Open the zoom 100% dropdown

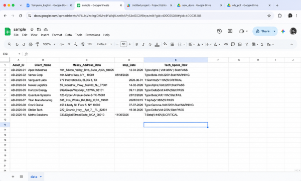click(49, 44)
